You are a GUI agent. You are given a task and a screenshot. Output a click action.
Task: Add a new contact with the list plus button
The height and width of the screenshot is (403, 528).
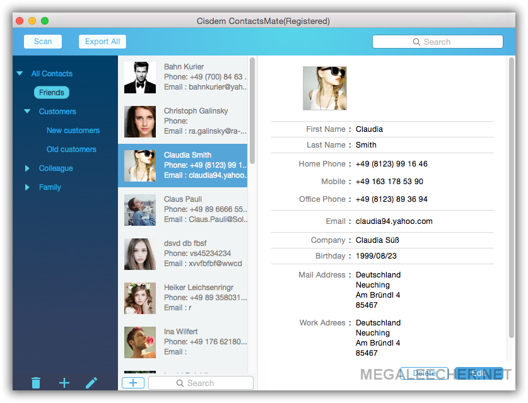(x=133, y=383)
